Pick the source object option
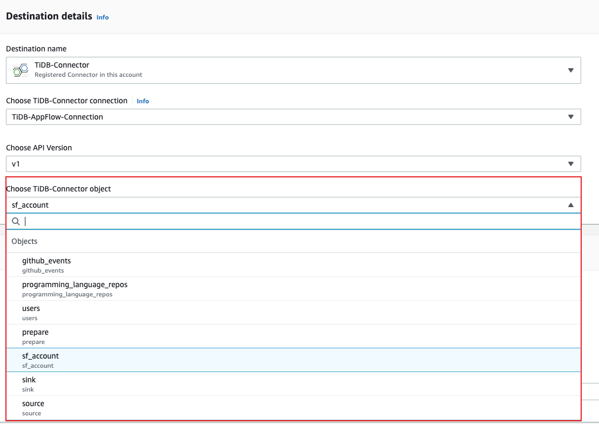This screenshot has height=424, width=599. pyautogui.click(x=33, y=407)
